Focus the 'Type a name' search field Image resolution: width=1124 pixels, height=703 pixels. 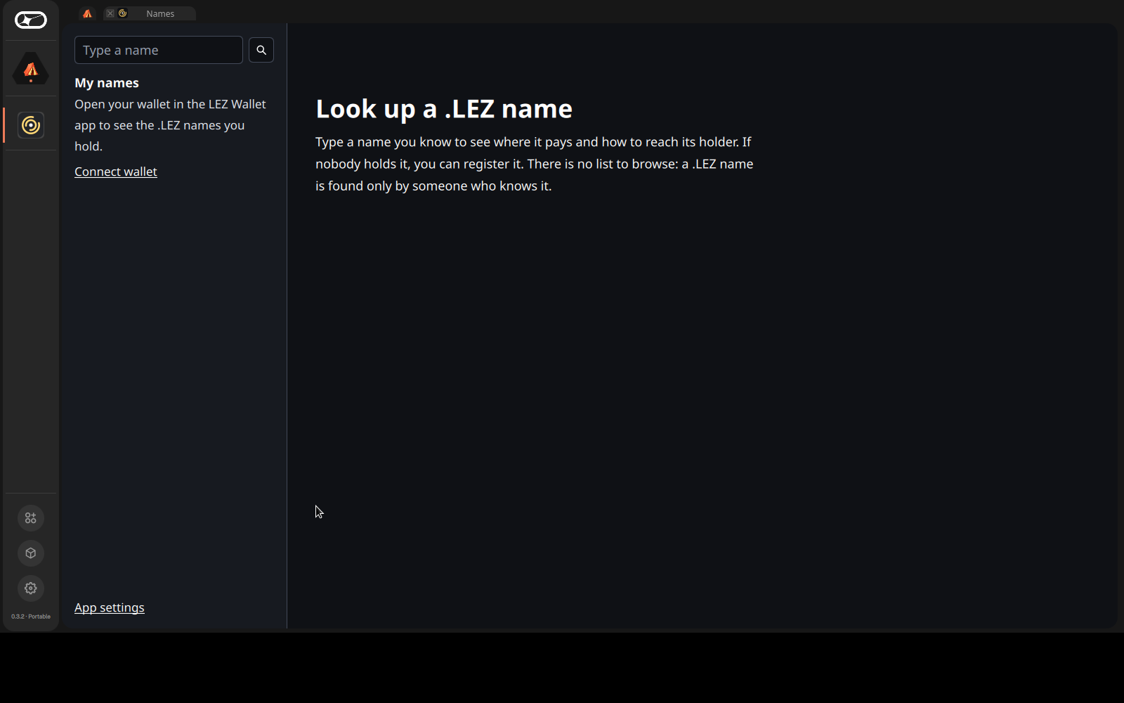point(159,50)
